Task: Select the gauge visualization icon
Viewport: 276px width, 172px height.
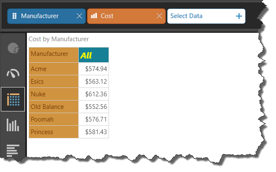Action: tap(13, 74)
